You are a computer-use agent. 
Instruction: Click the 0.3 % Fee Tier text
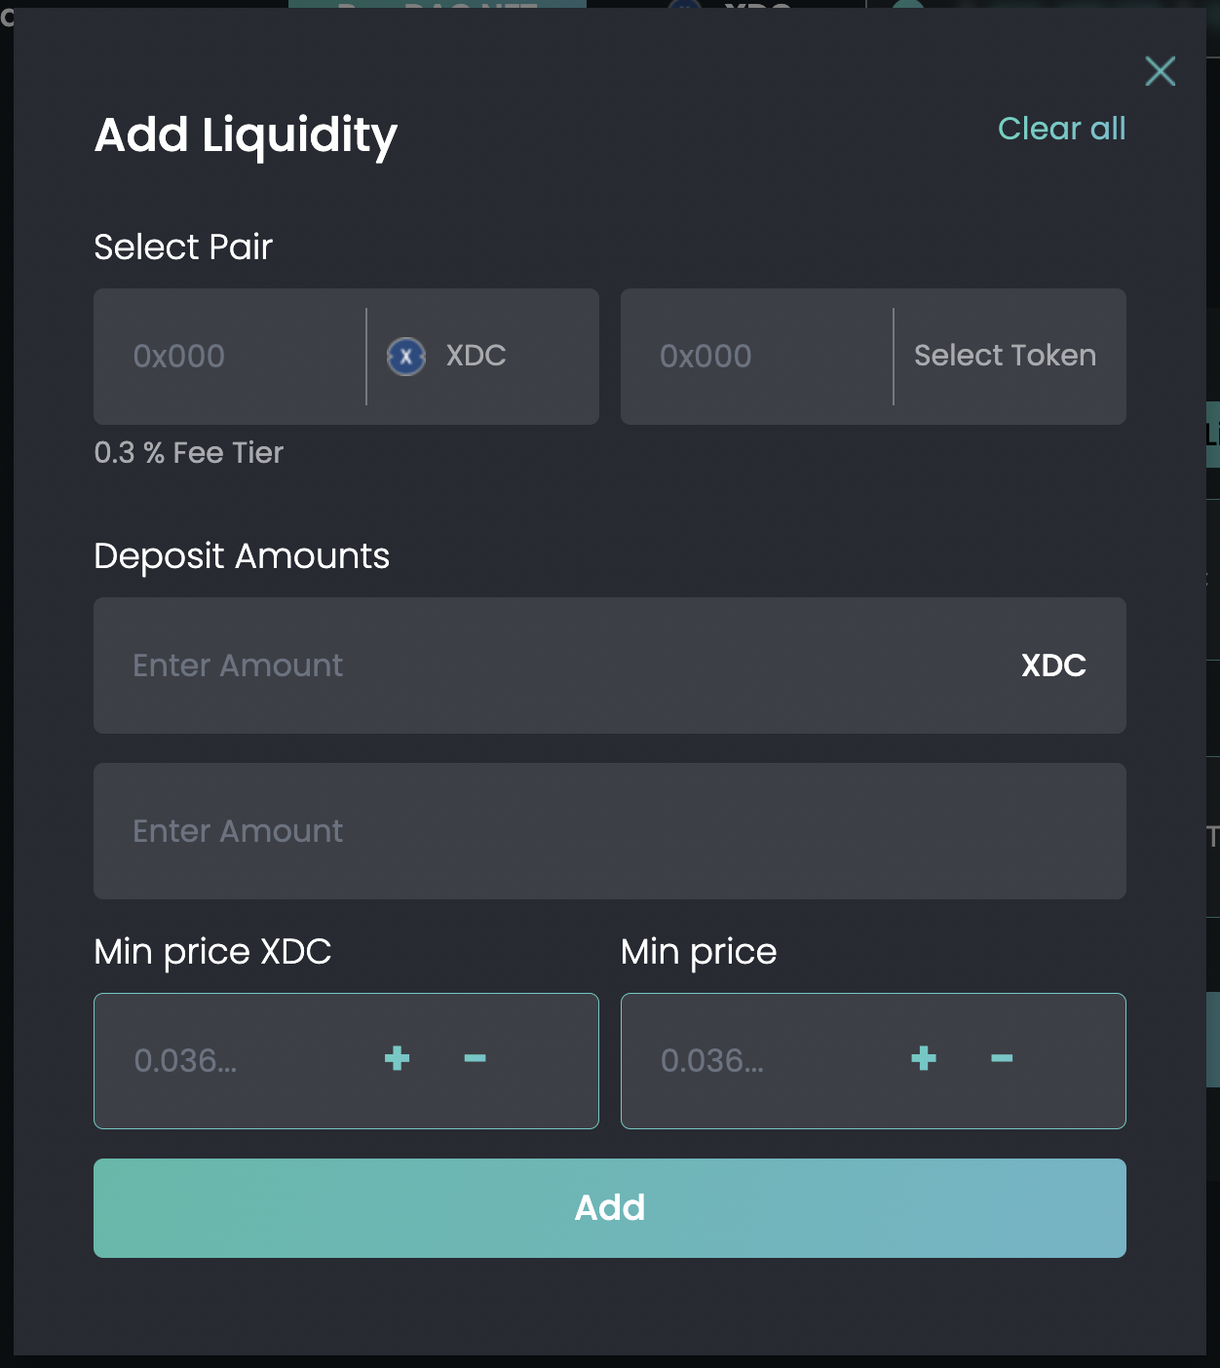[x=188, y=453]
